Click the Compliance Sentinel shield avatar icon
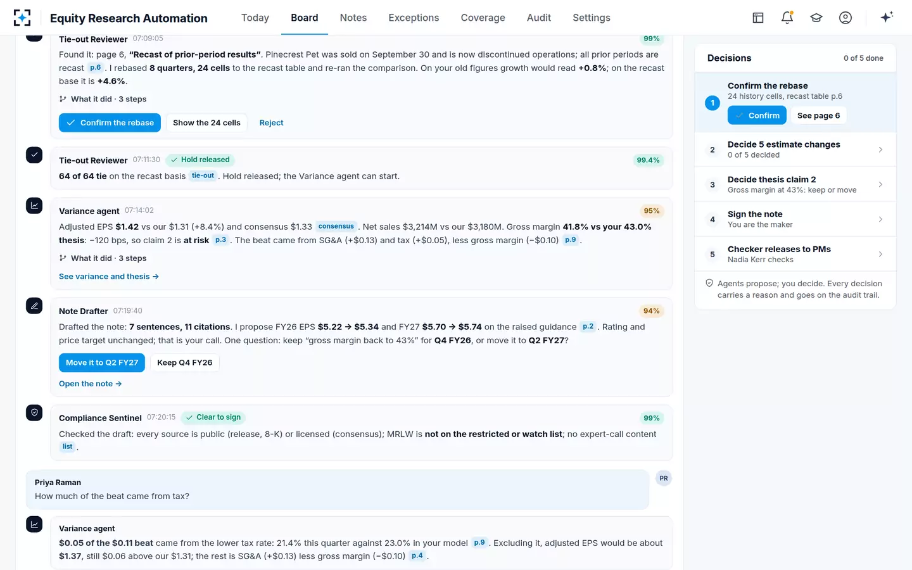 click(34, 413)
